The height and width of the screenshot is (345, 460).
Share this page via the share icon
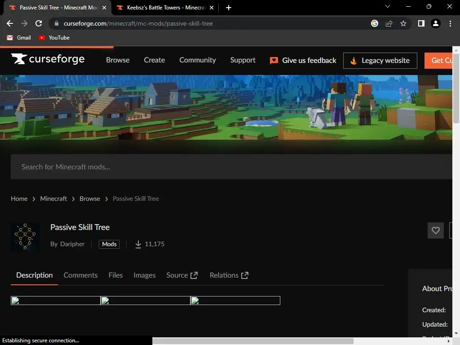point(389,23)
